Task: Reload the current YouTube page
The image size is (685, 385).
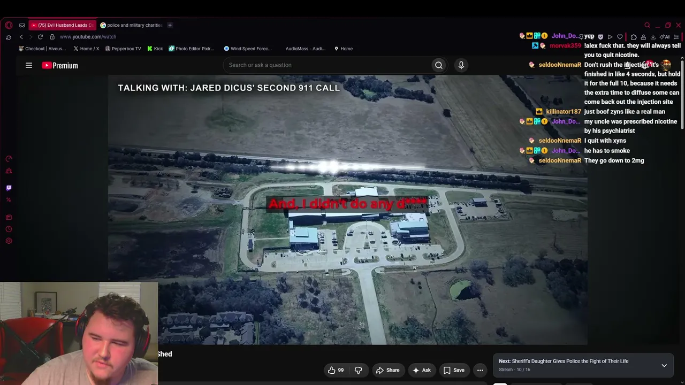Action: pos(40,37)
